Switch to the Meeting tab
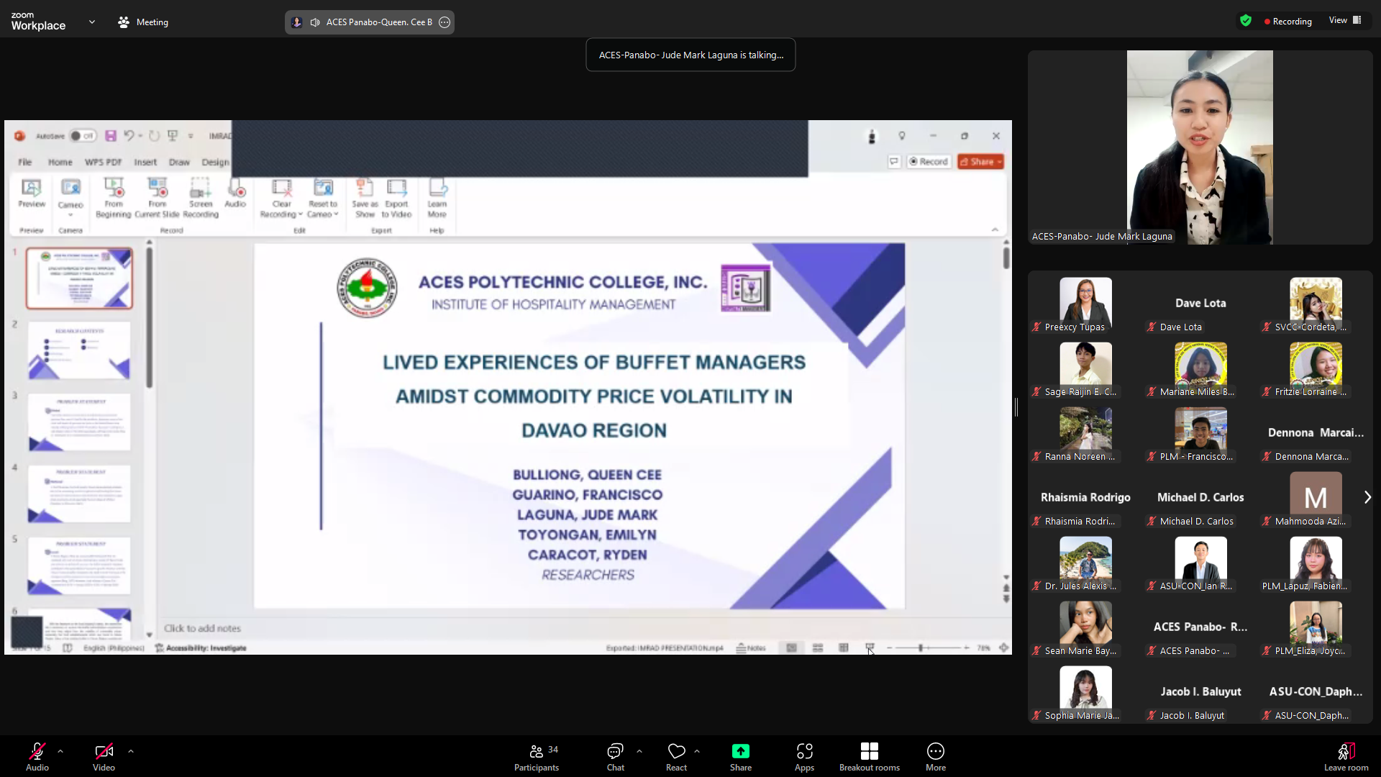The width and height of the screenshot is (1381, 777). point(143,22)
